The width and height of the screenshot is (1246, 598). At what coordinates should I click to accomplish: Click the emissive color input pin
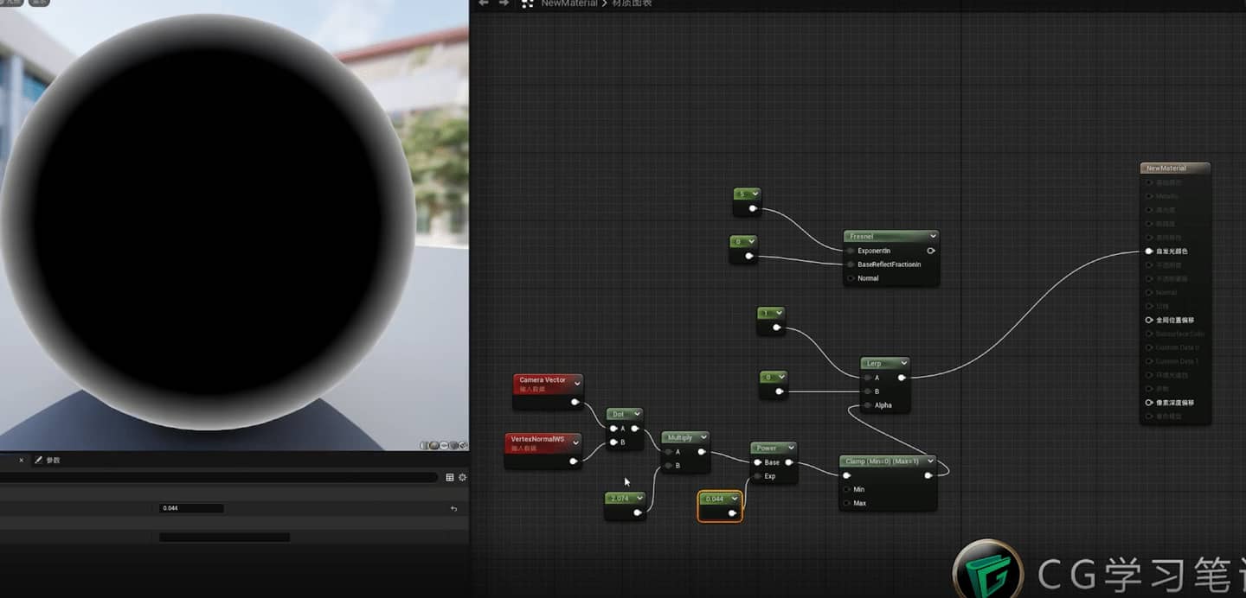(x=1149, y=251)
